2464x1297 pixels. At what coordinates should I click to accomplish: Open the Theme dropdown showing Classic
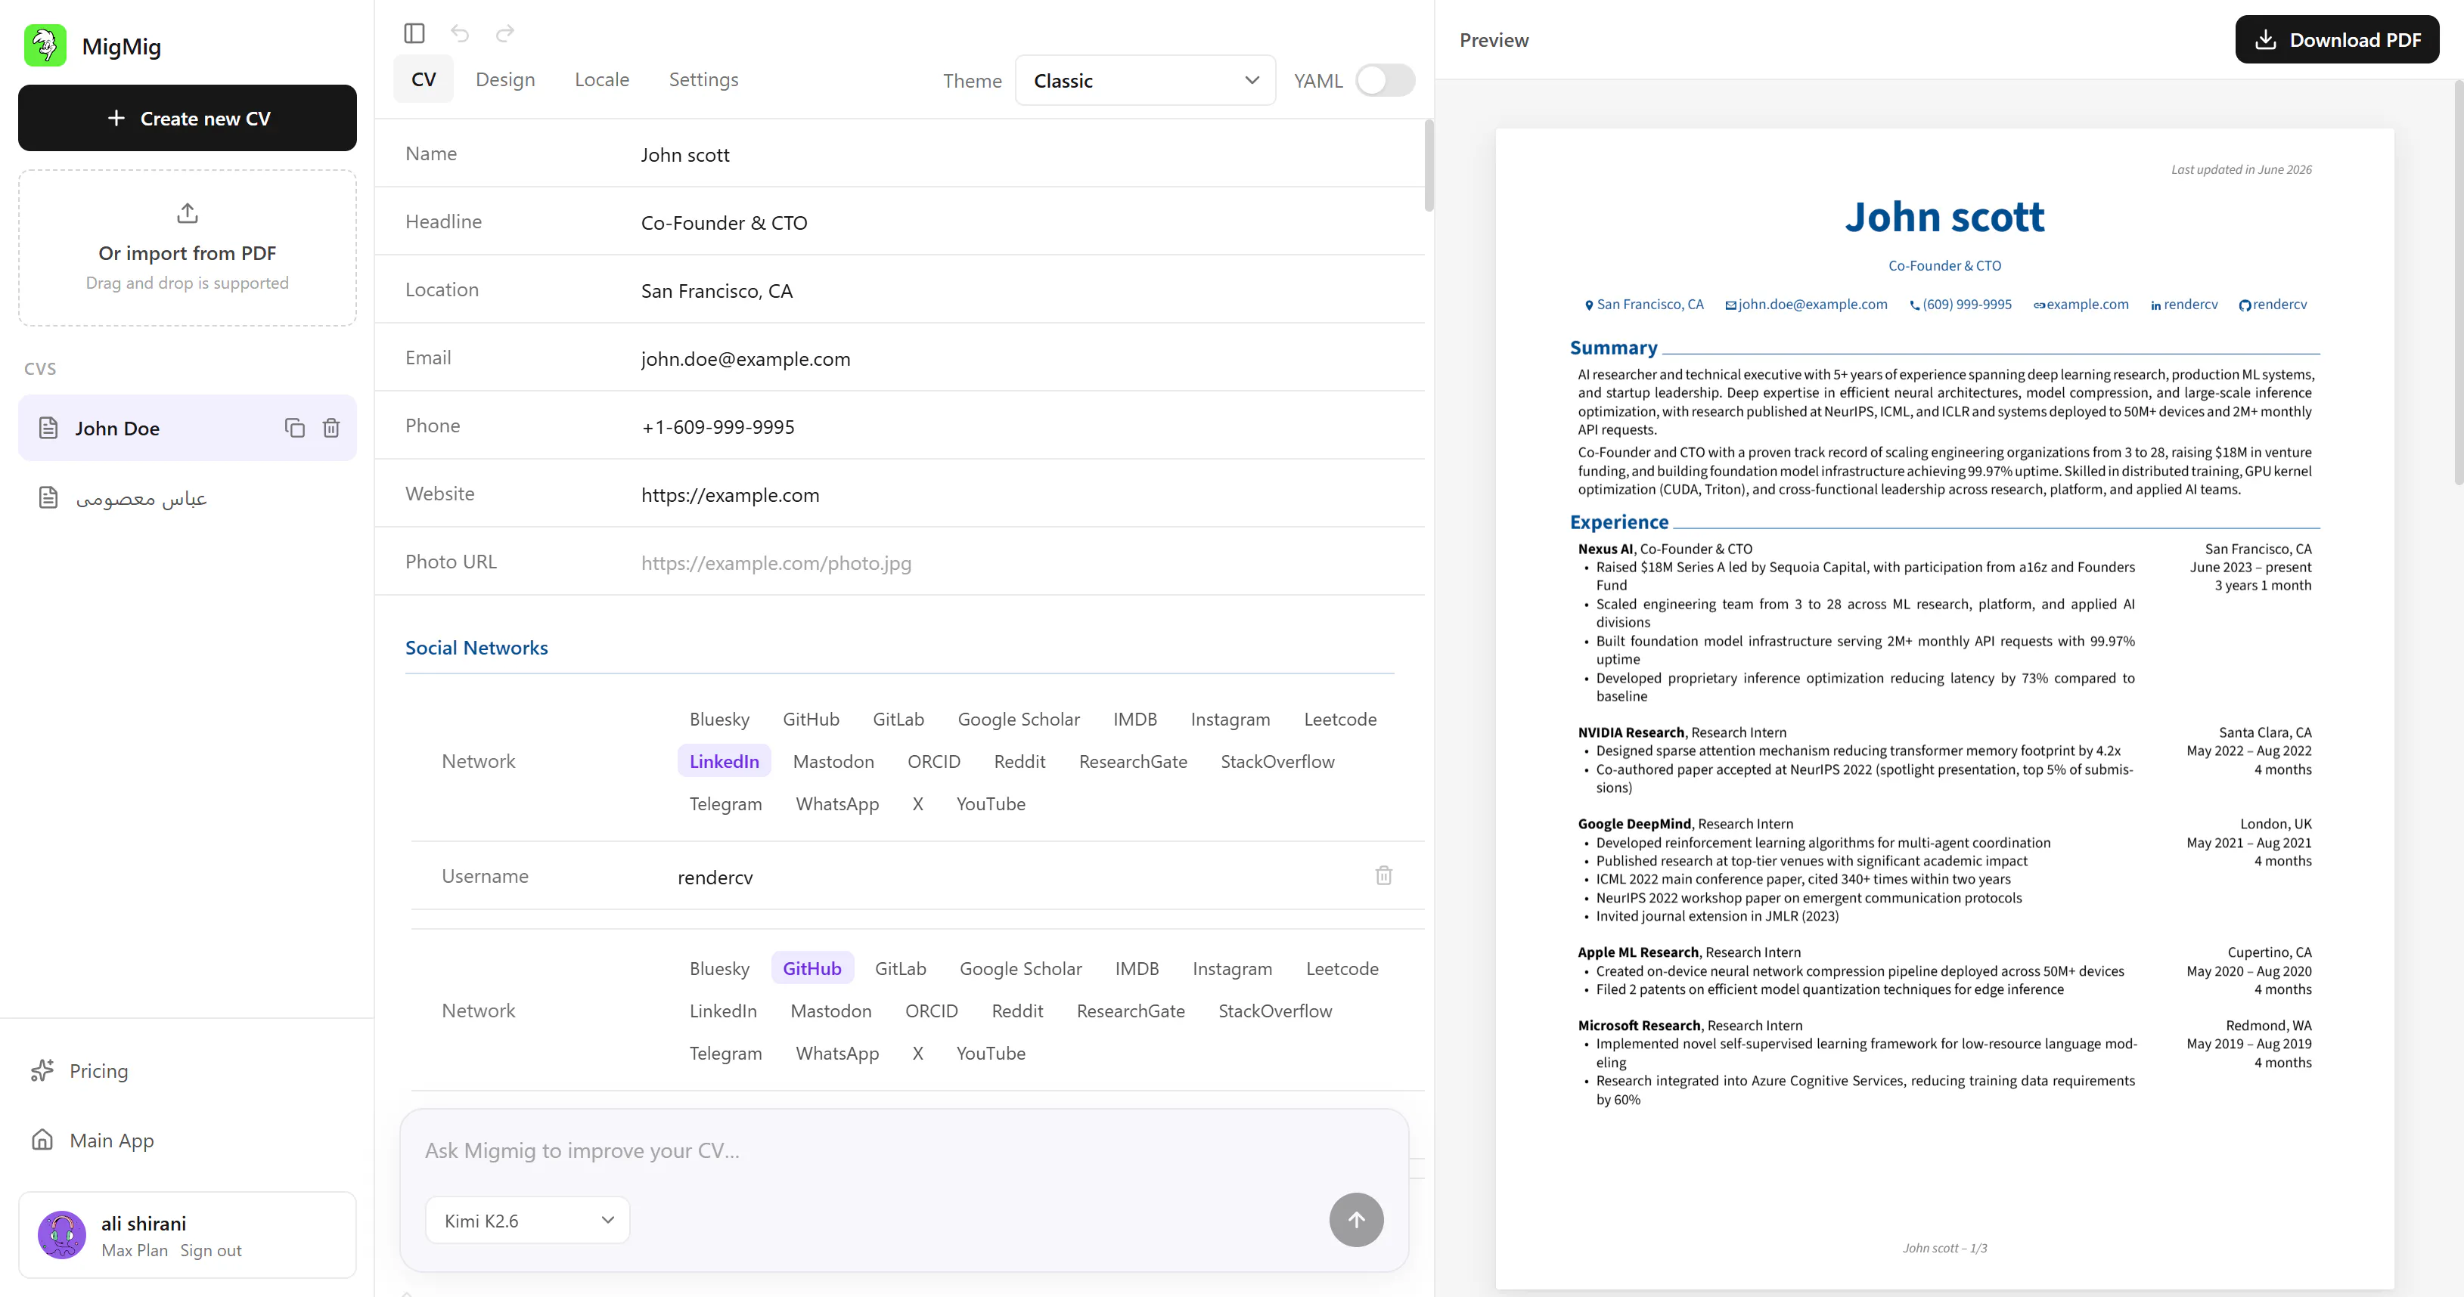[x=1145, y=80]
